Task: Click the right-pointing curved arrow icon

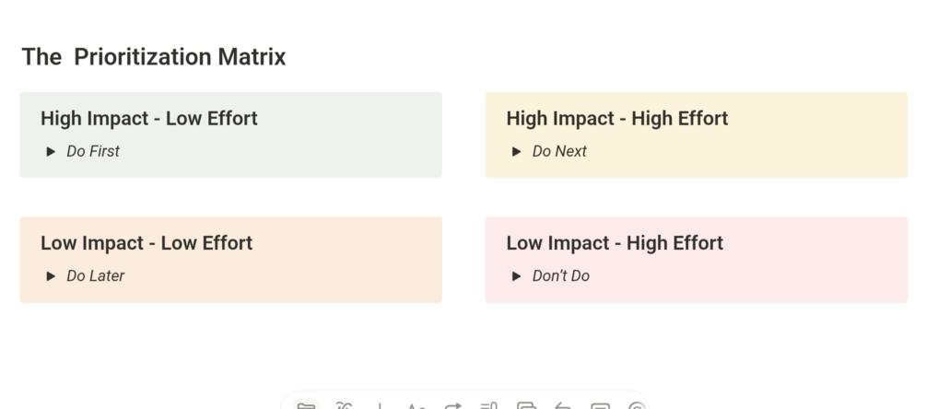Action: point(452,406)
